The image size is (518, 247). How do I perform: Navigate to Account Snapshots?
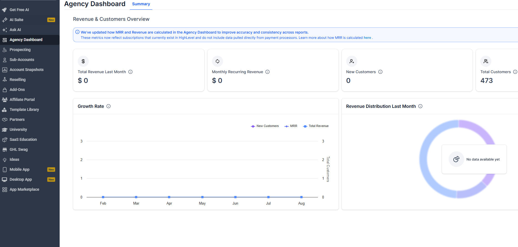point(30,70)
